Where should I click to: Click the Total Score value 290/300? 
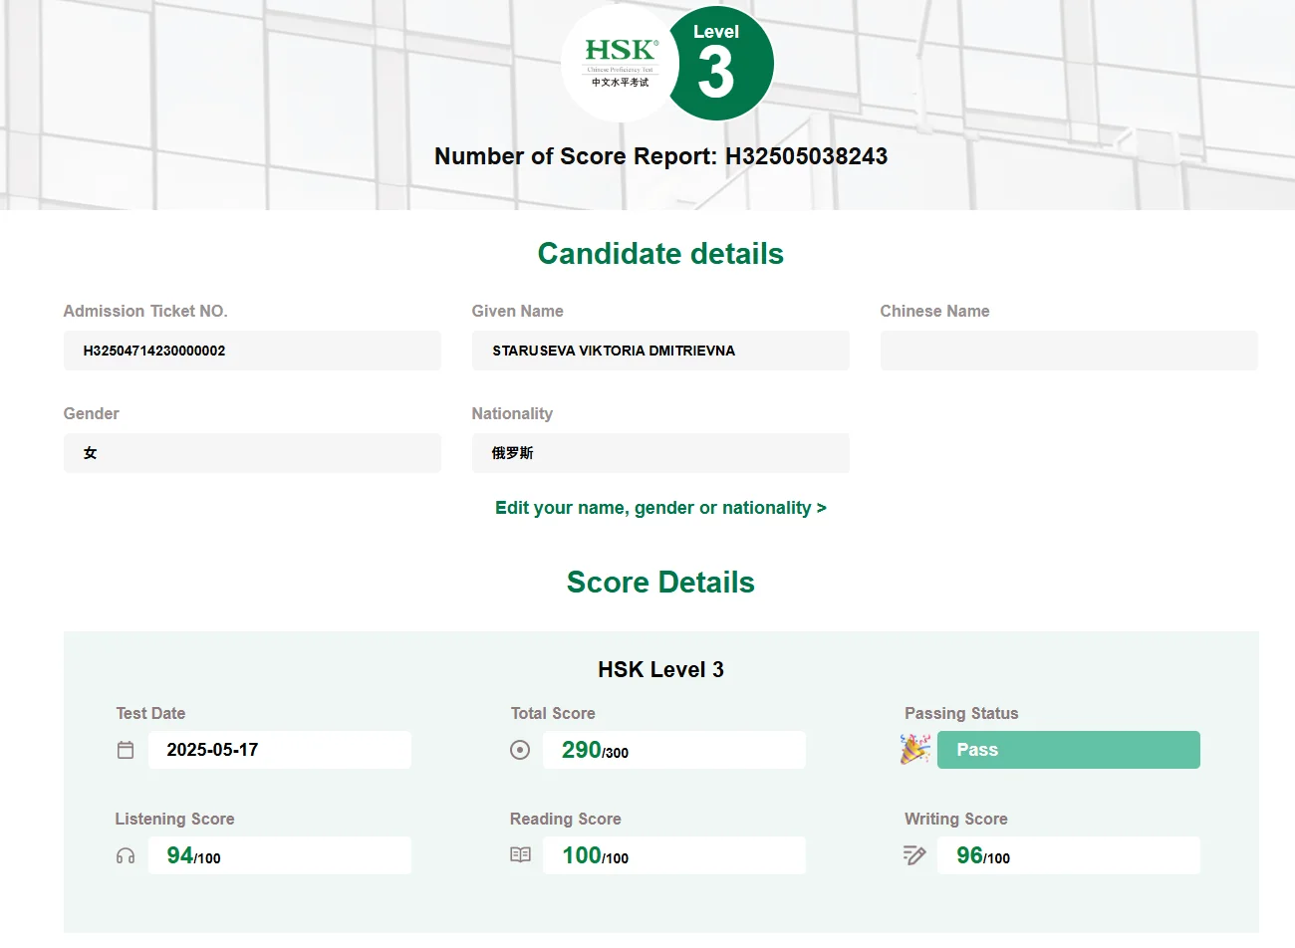pyautogui.click(x=674, y=750)
